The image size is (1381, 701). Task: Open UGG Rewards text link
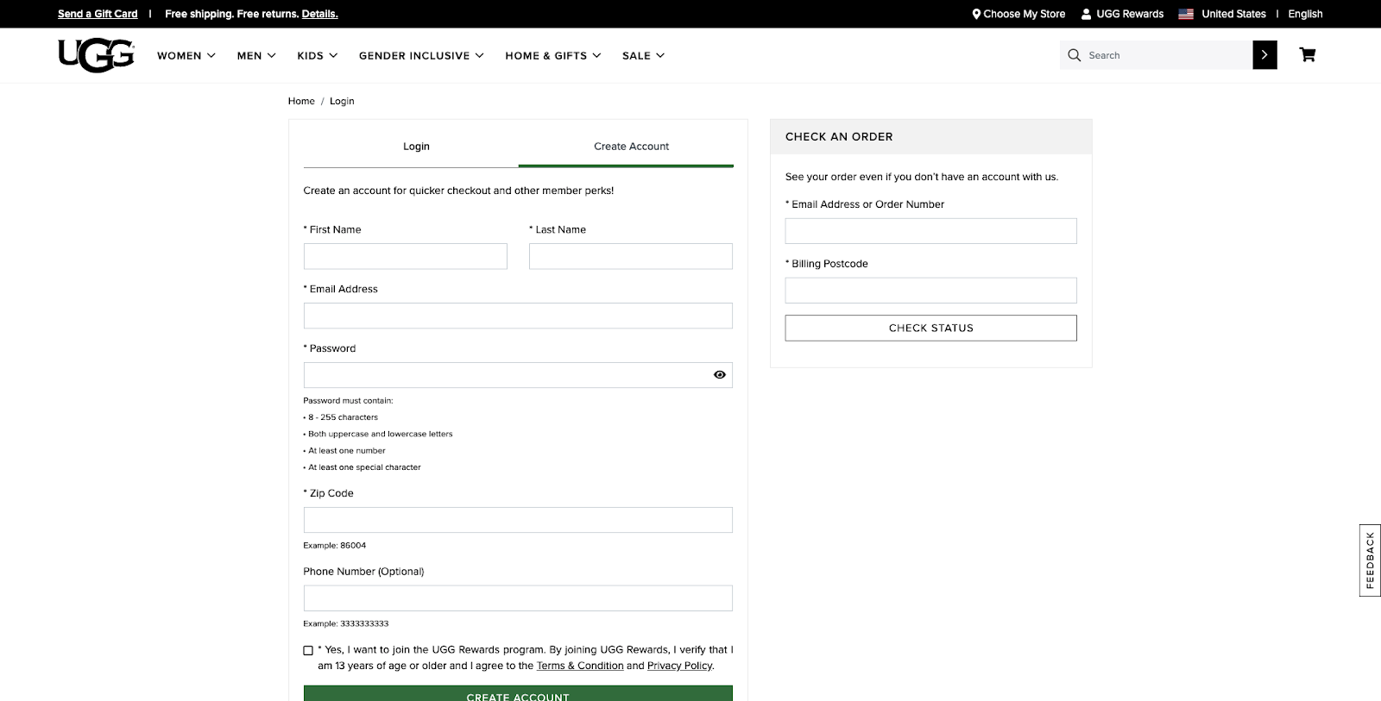point(1130,14)
